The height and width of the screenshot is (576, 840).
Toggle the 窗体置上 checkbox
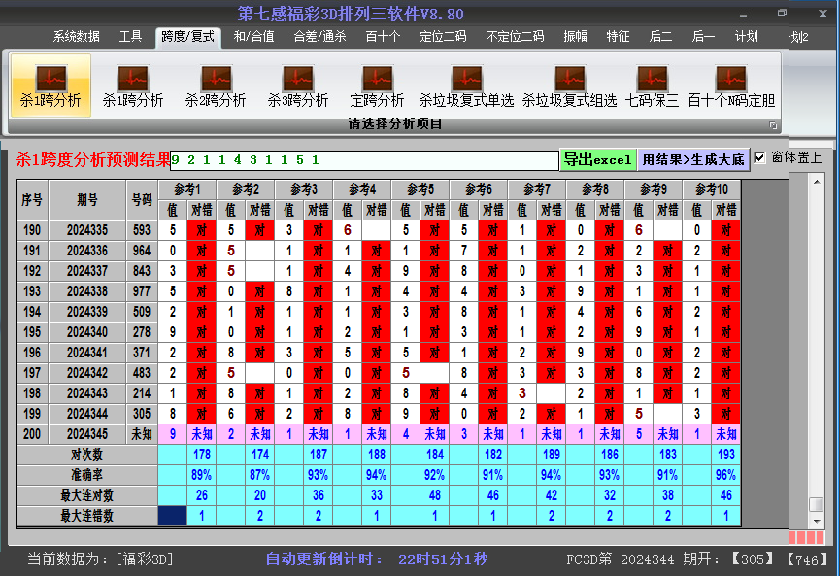click(x=760, y=157)
